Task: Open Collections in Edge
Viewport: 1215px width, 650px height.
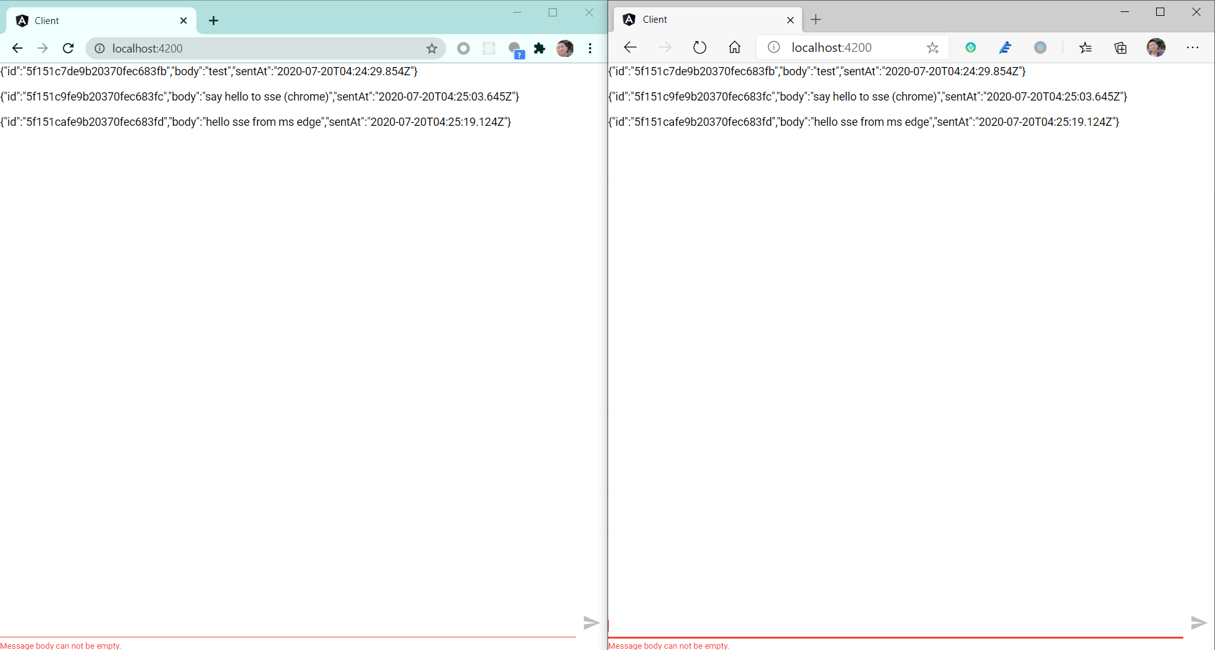Action: 1121,47
